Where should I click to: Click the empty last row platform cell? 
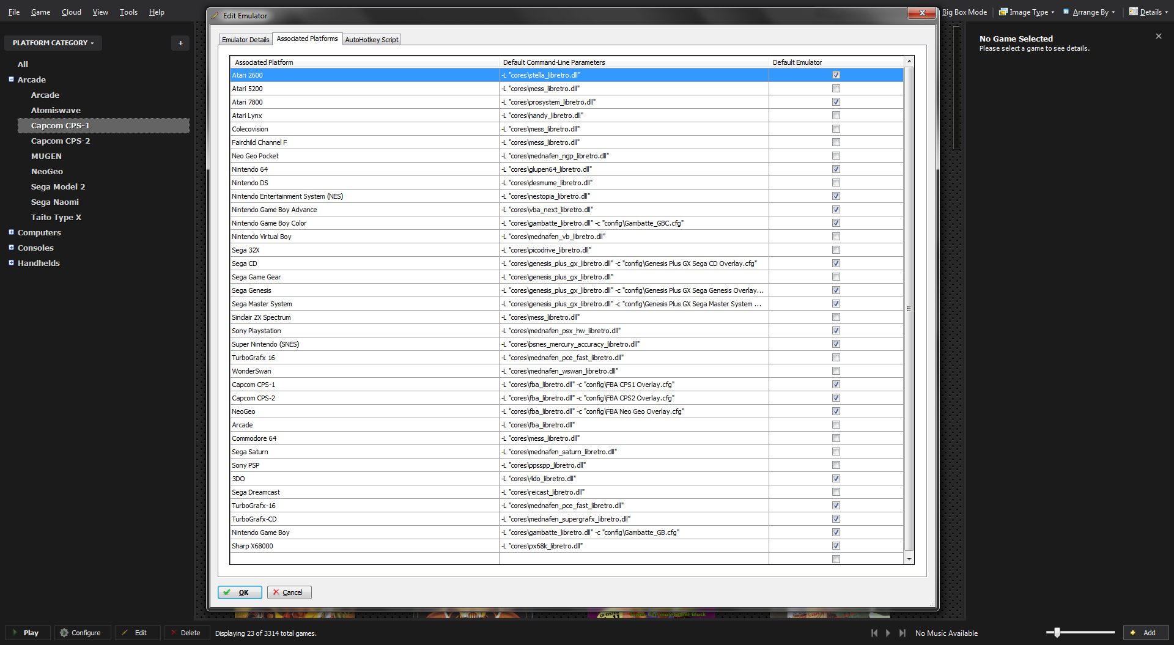pos(364,559)
